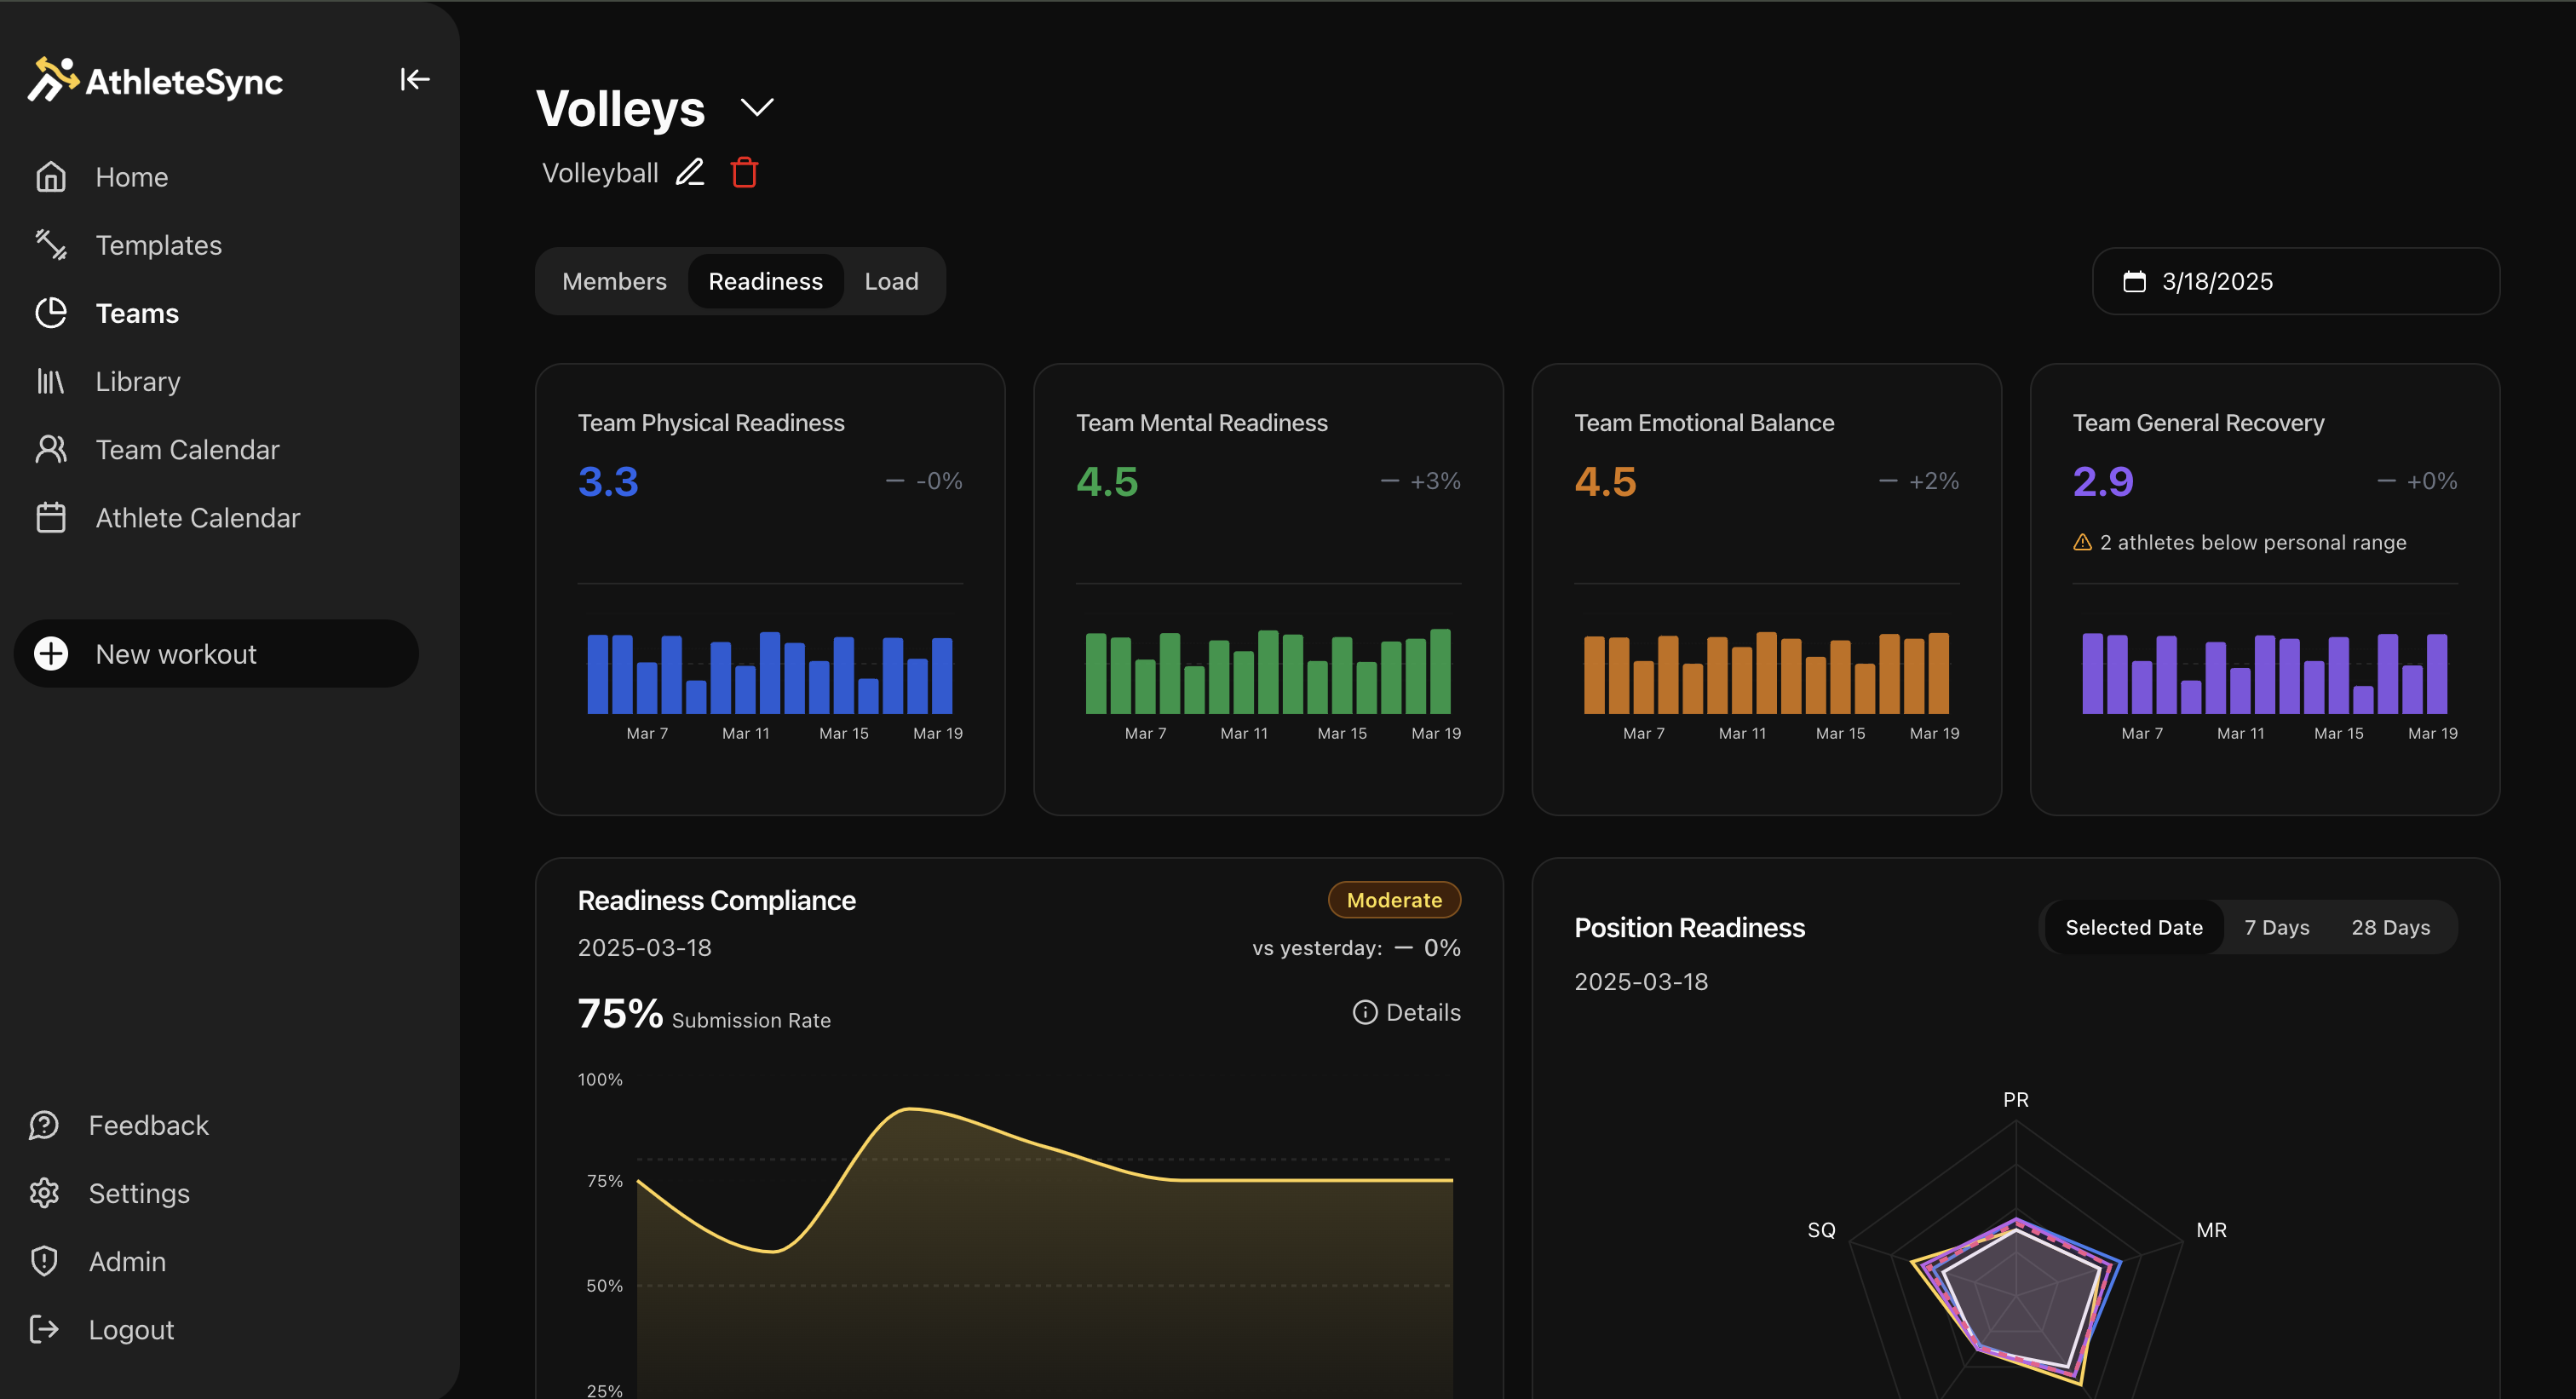Open Library via its books icon

51,381
